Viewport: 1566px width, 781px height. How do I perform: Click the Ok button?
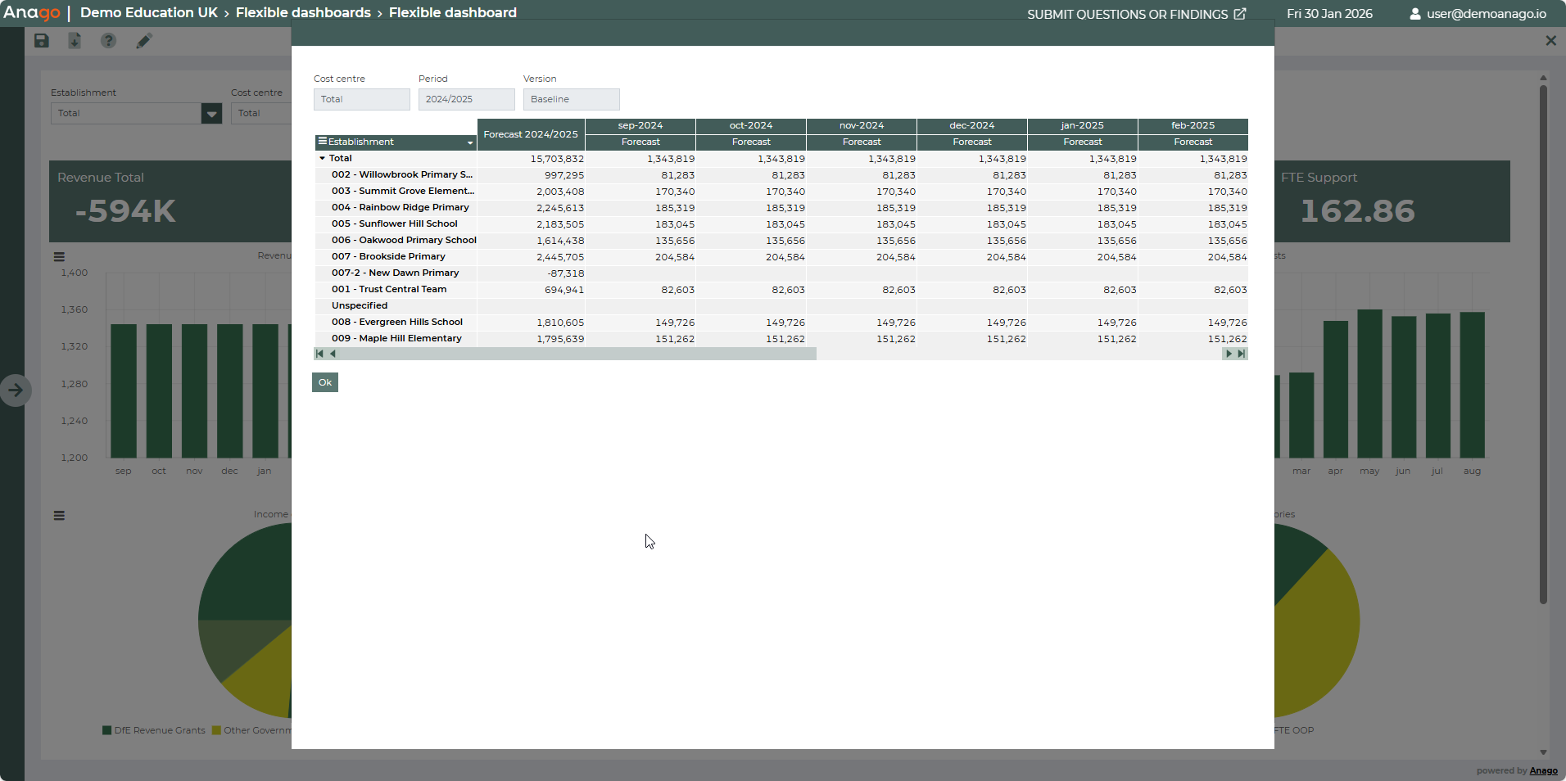(x=325, y=382)
